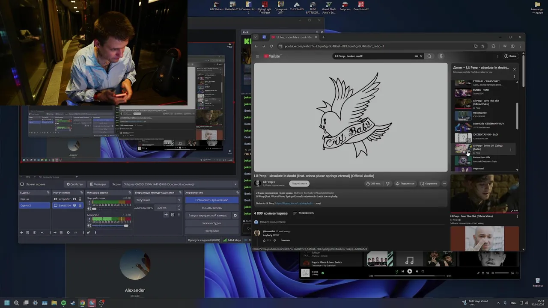Bookmark this page with the star icon
Screen dimensions: 548x308
[483, 46]
